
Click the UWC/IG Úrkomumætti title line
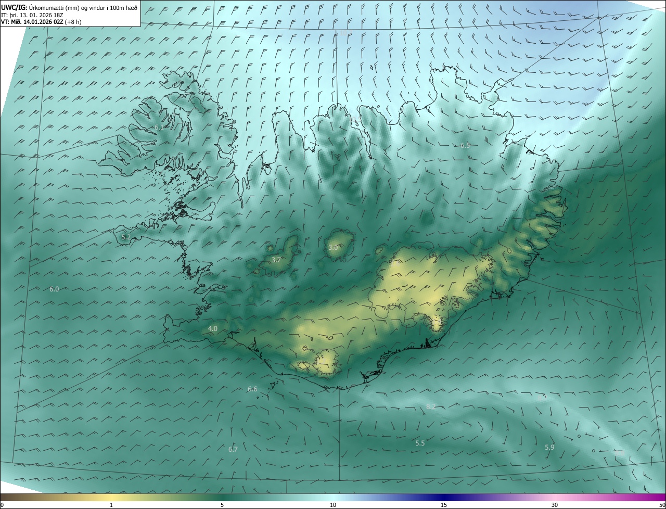69,7
